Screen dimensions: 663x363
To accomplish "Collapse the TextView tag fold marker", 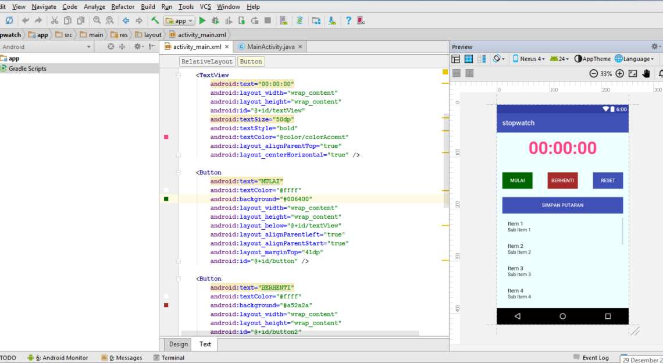I will (179, 75).
